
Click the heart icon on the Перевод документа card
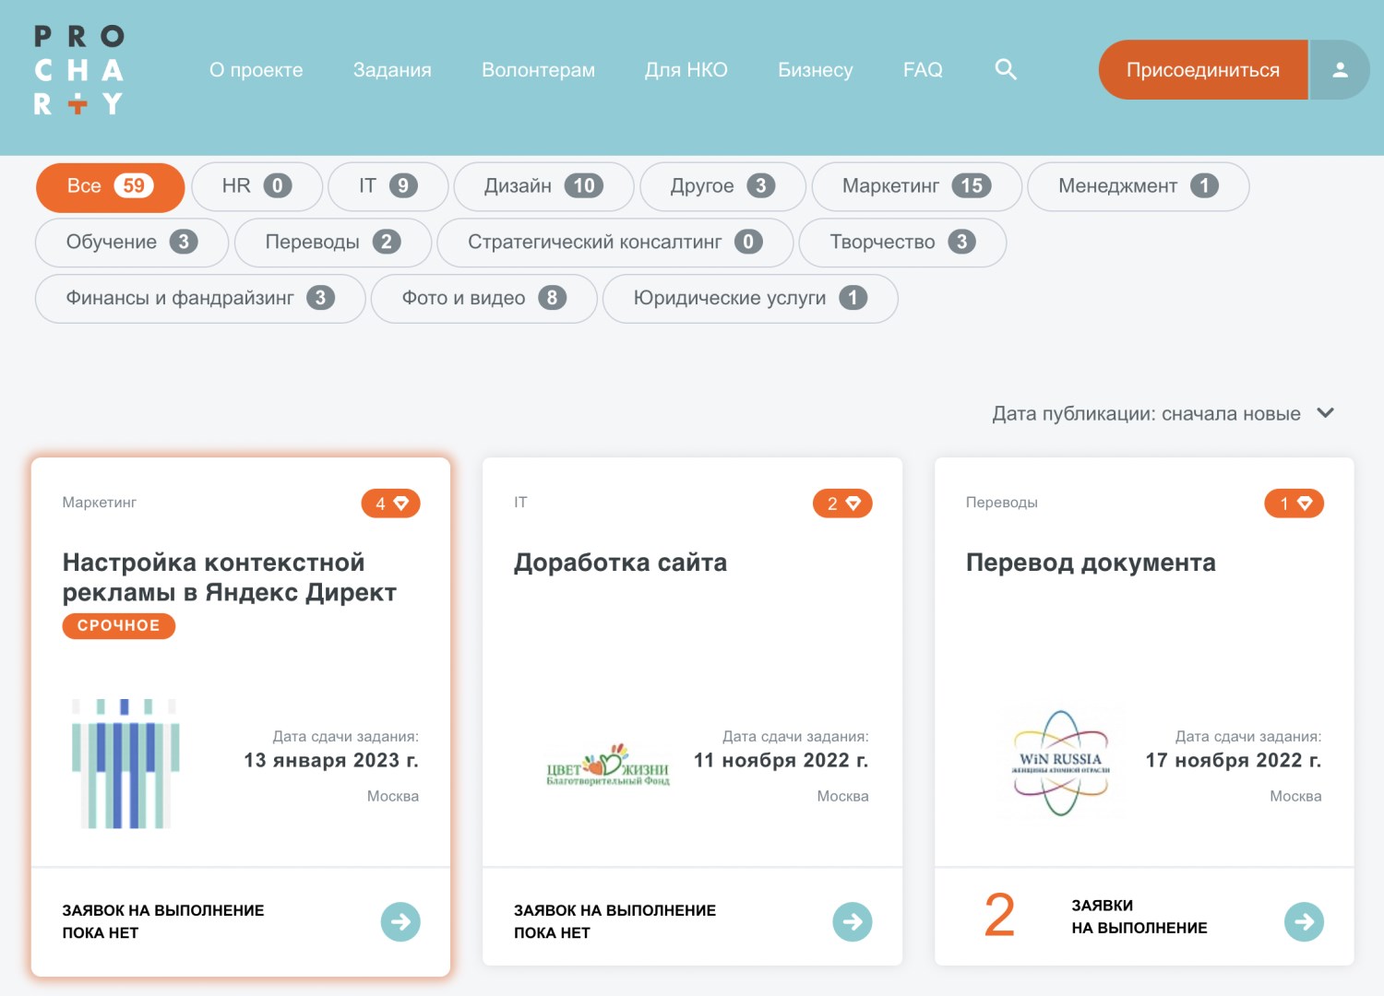click(1293, 503)
